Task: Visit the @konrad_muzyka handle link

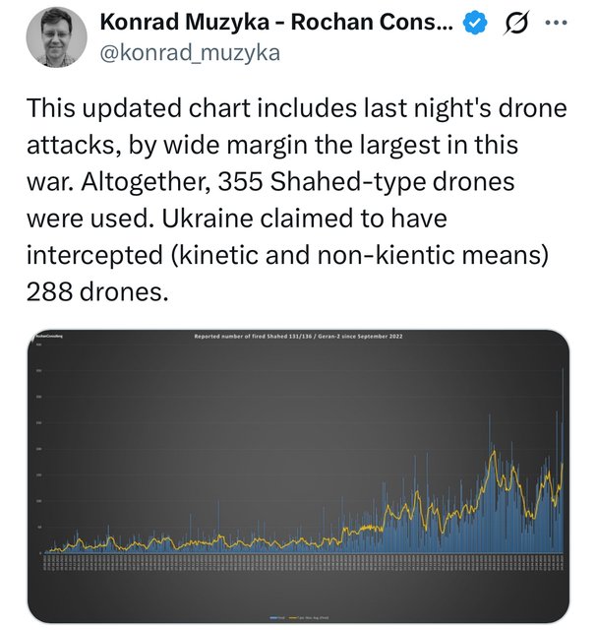Action: [190, 53]
